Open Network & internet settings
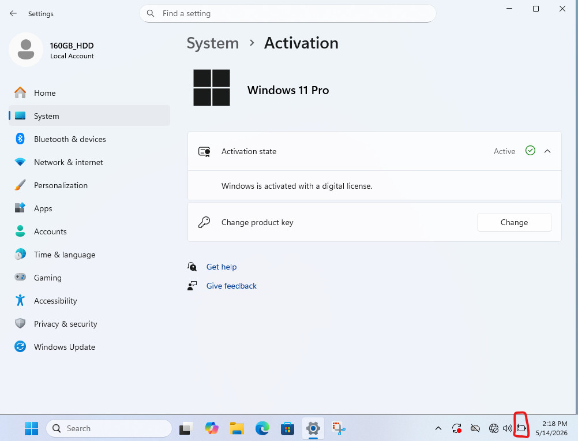 [x=89, y=162]
